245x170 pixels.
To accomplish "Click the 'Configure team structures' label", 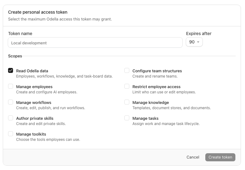I will (x=157, y=71).
